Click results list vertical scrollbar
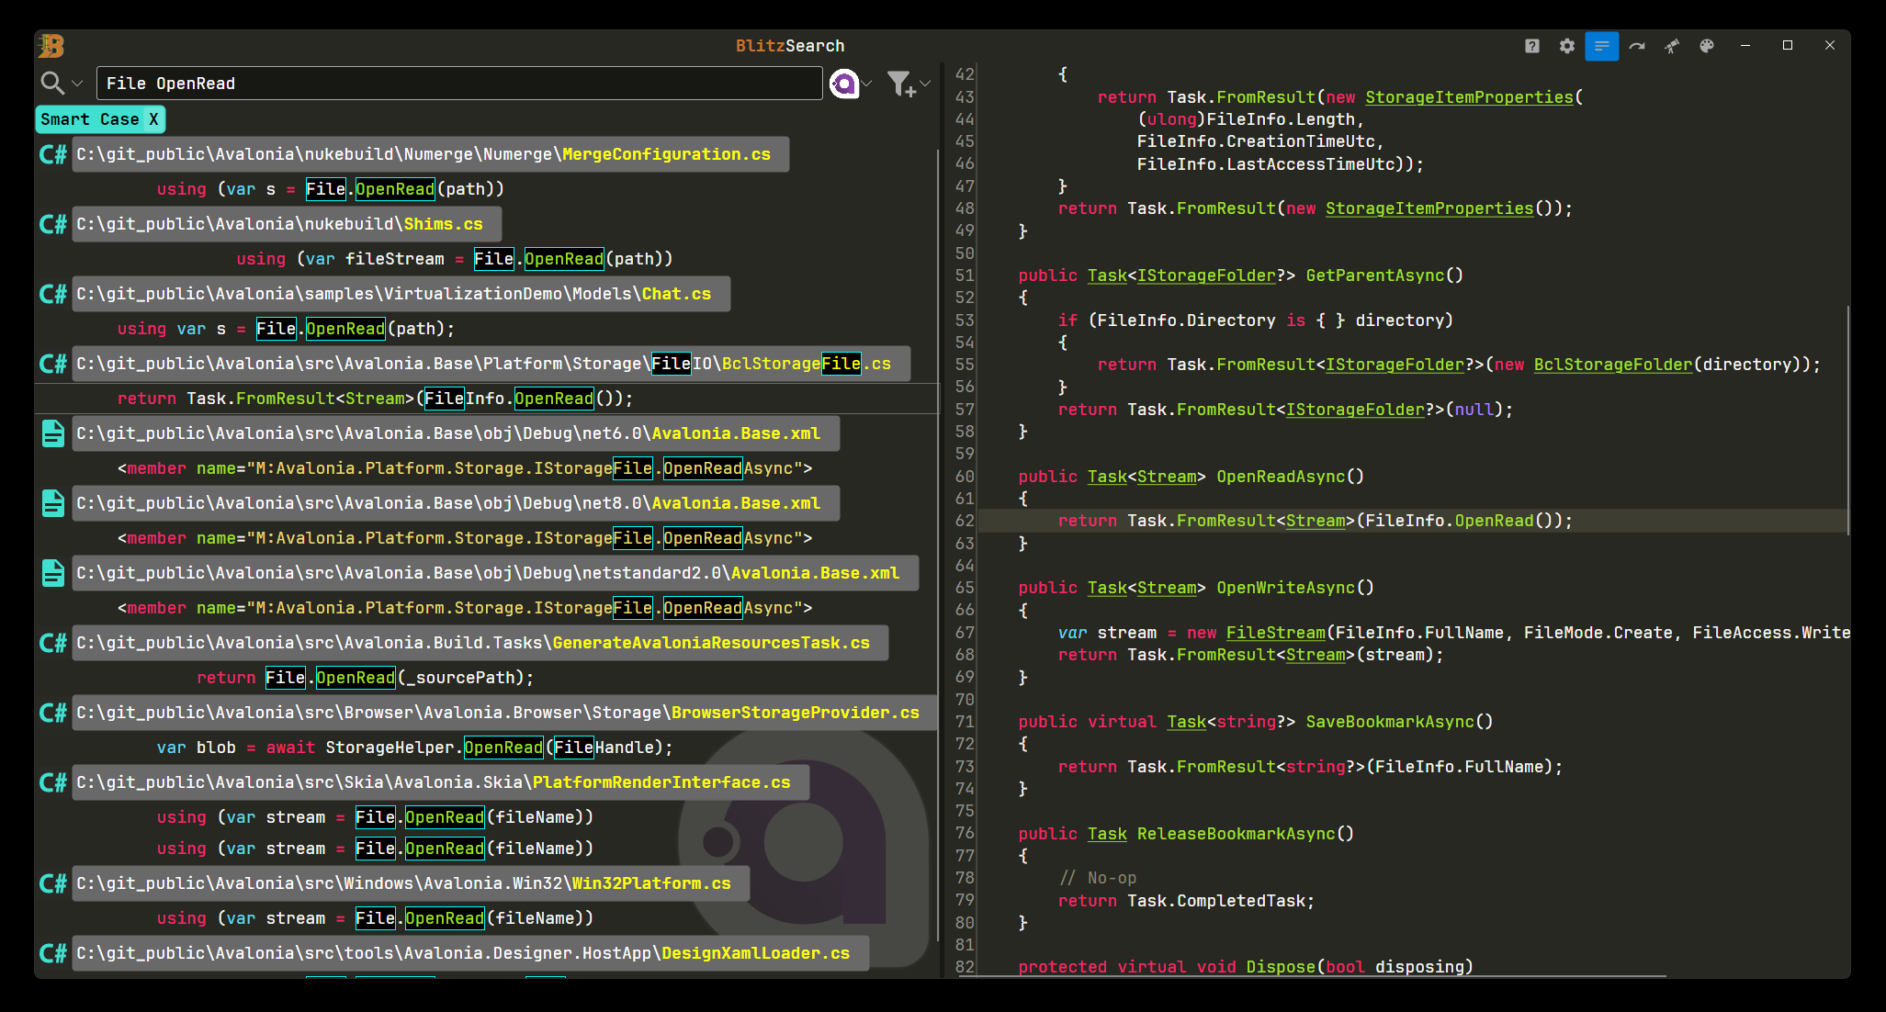 (938, 545)
